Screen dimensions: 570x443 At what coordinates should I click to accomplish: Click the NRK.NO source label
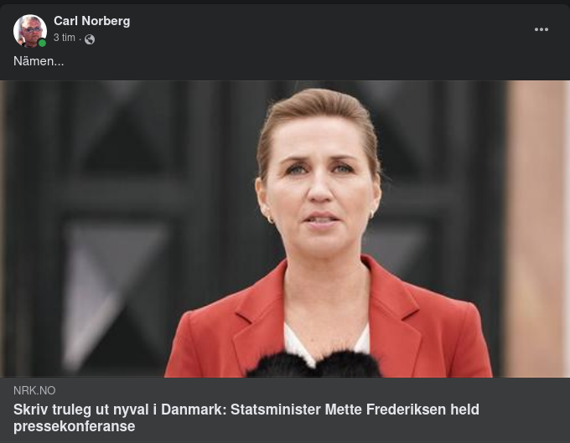click(x=34, y=390)
